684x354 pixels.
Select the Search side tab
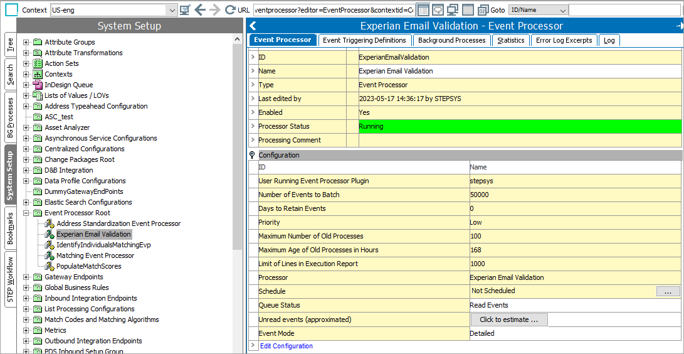tap(10, 75)
